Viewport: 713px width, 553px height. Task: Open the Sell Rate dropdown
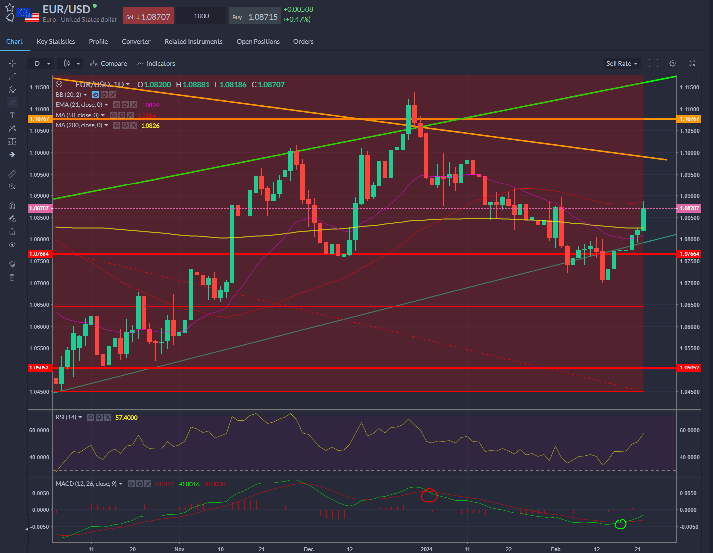pos(621,63)
